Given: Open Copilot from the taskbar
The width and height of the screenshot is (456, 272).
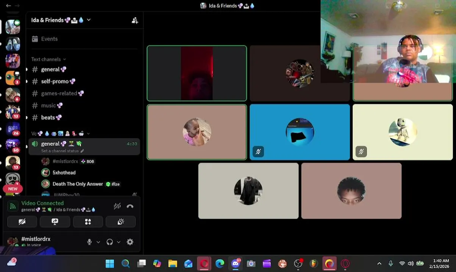Looking at the screenshot, I should tap(157, 263).
